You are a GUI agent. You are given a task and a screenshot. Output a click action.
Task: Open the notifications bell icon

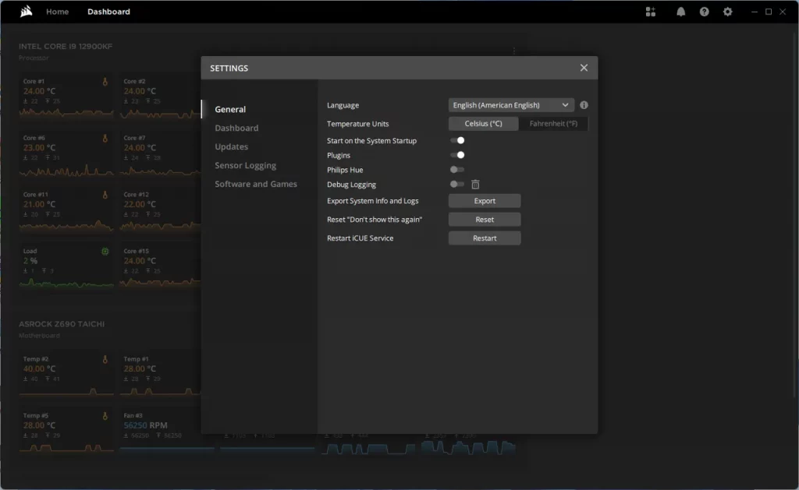click(680, 12)
